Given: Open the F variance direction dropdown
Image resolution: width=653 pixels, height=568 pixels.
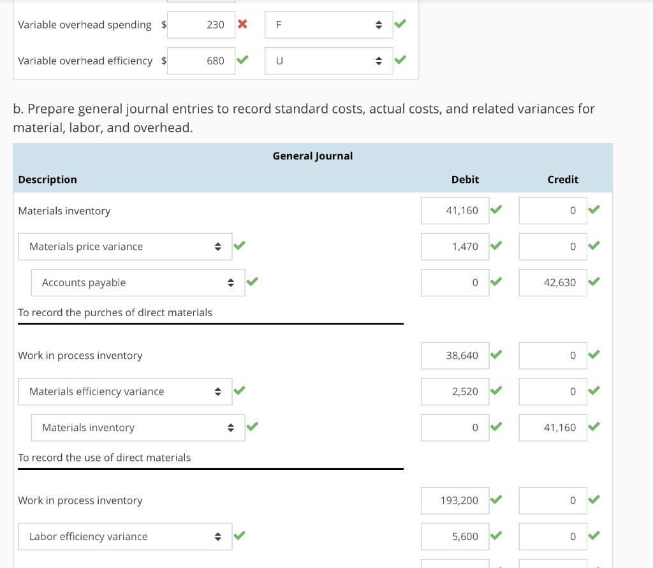Looking at the screenshot, I should pyautogui.click(x=328, y=24).
